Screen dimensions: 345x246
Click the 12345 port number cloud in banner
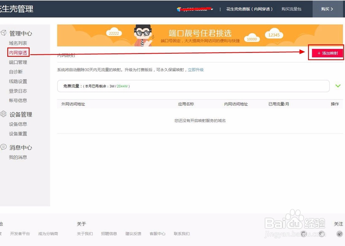click(274, 34)
